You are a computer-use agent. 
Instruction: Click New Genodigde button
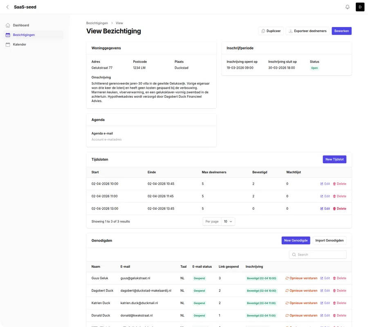pyautogui.click(x=296, y=241)
